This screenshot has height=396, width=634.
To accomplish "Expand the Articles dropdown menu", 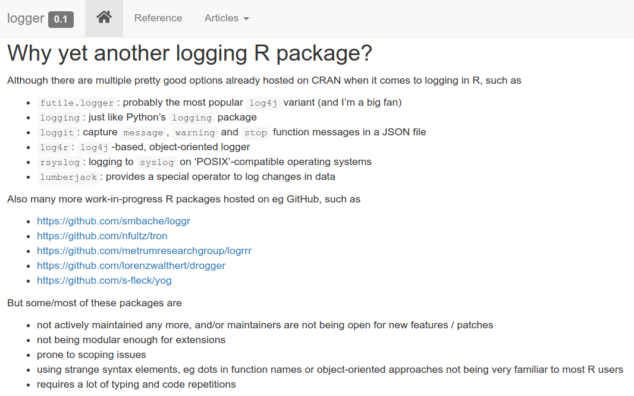I will 227,18.
